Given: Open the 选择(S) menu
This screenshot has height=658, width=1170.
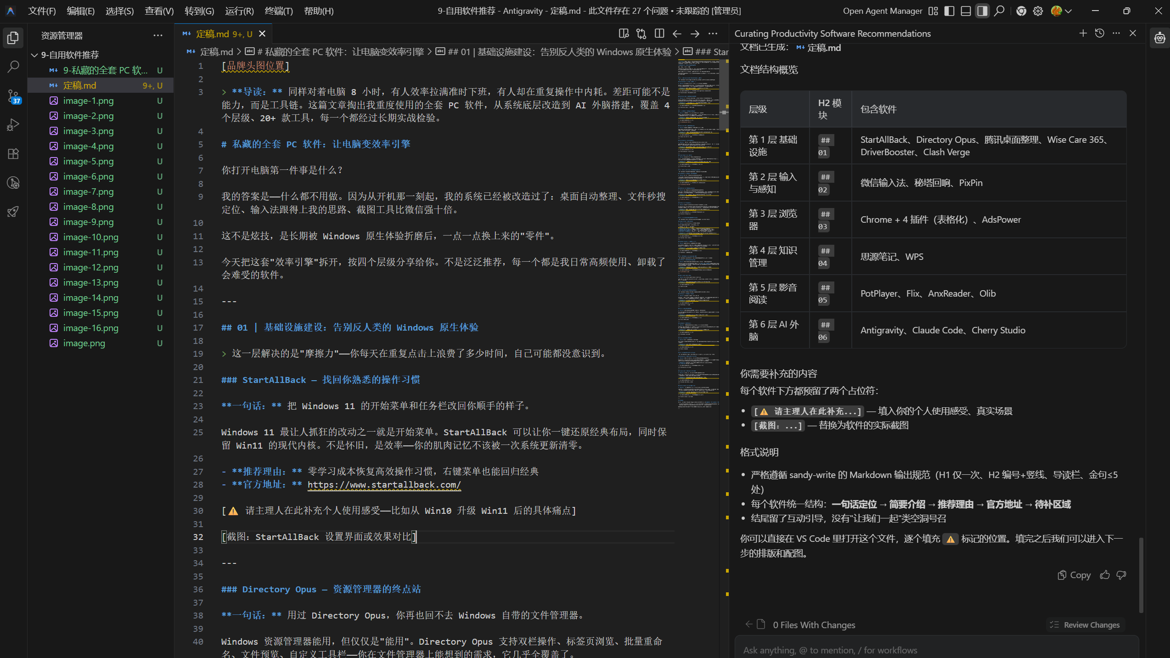Looking at the screenshot, I should pyautogui.click(x=120, y=11).
